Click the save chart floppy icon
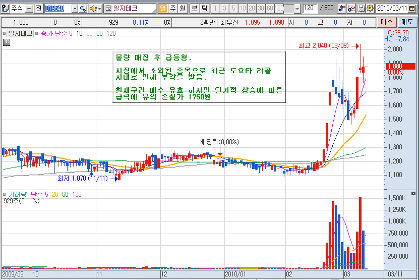 point(361,9)
